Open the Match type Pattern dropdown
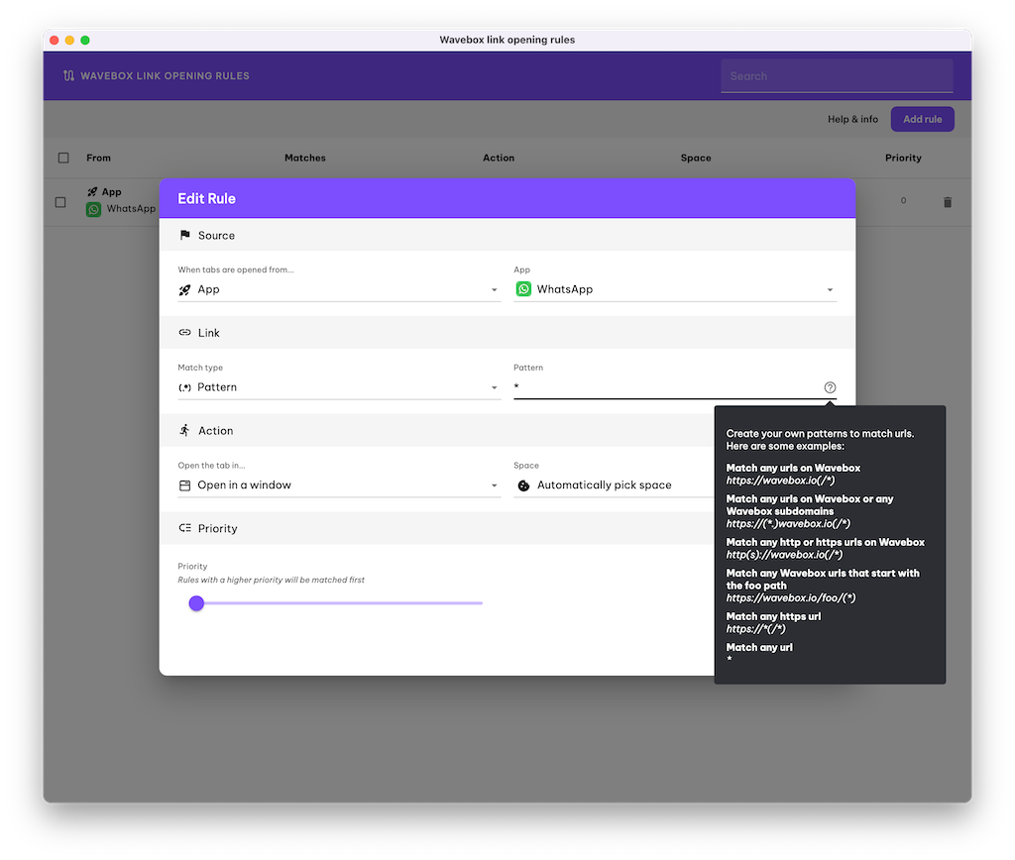Viewport: 1015px width, 860px height. [339, 387]
